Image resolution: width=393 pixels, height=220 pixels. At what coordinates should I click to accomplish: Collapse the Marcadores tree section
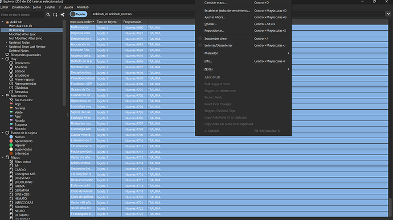[2, 96]
